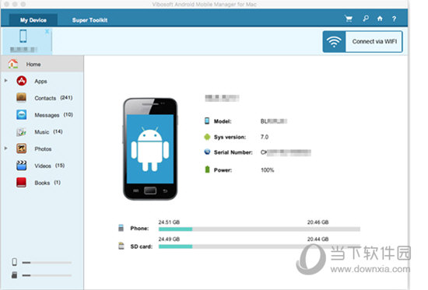The height and width of the screenshot is (290, 428).
Task: Click the SD card storage usage bar
Action: coord(259,246)
